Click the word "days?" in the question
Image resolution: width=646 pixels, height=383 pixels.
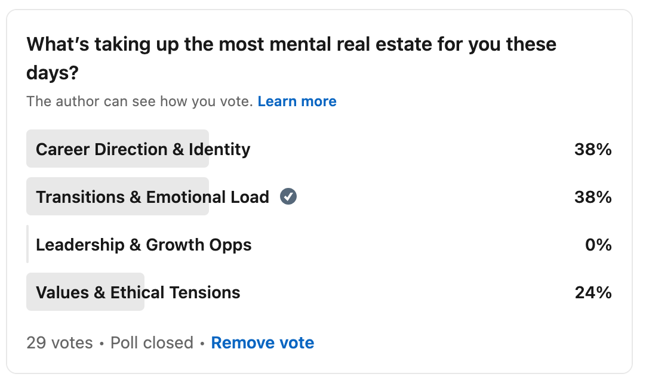(52, 73)
